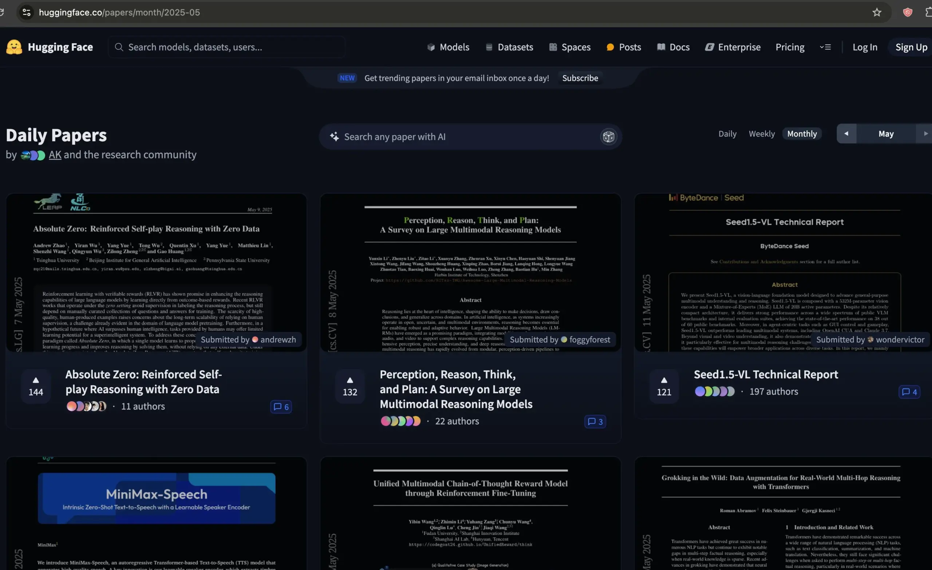Click author avatars of Seed1.5-VL report
This screenshot has height=570, width=932.
(x=715, y=392)
